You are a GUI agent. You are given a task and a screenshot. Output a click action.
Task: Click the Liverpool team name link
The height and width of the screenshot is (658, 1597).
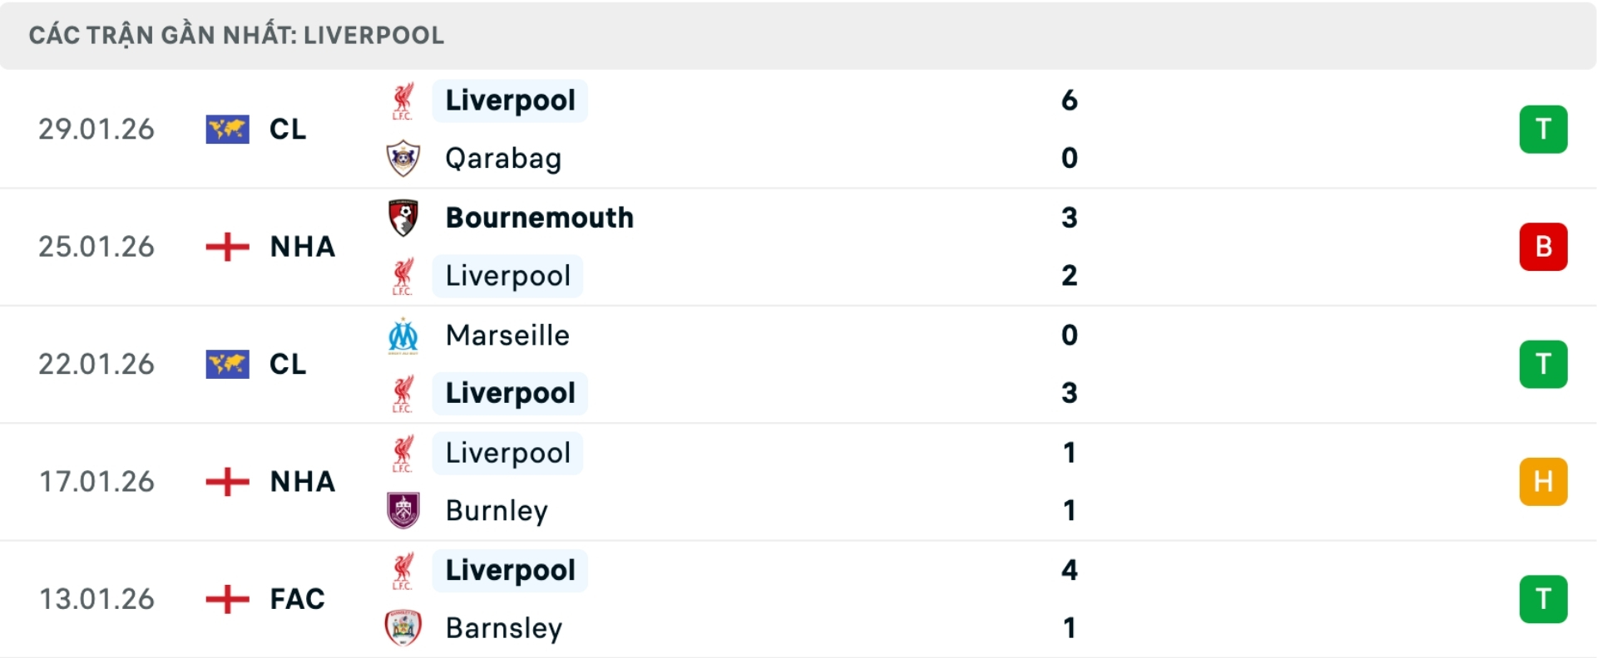(x=510, y=100)
